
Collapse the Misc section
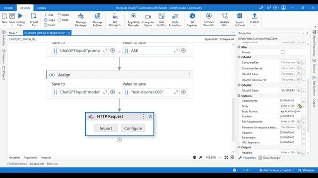click(239, 47)
